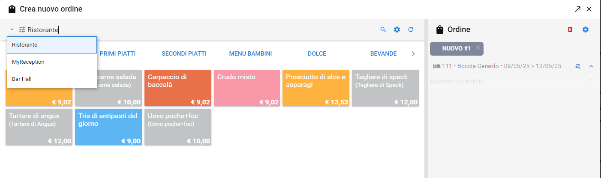Open menu settings gear icon
601x178 pixels.
click(x=397, y=30)
